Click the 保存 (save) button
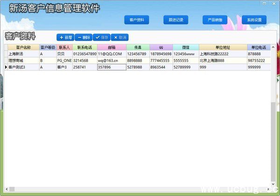The height and width of the screenshot is (196, 280). (x=102, y=37)
